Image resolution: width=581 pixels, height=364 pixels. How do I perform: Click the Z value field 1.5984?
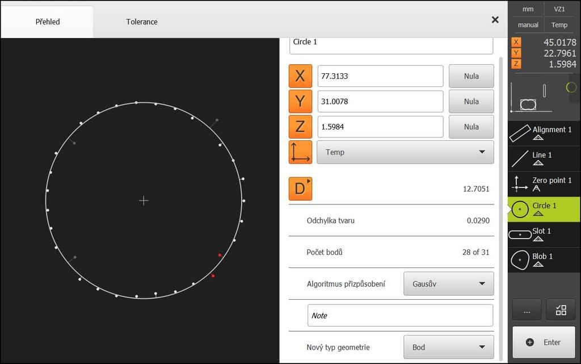point(380,127)
